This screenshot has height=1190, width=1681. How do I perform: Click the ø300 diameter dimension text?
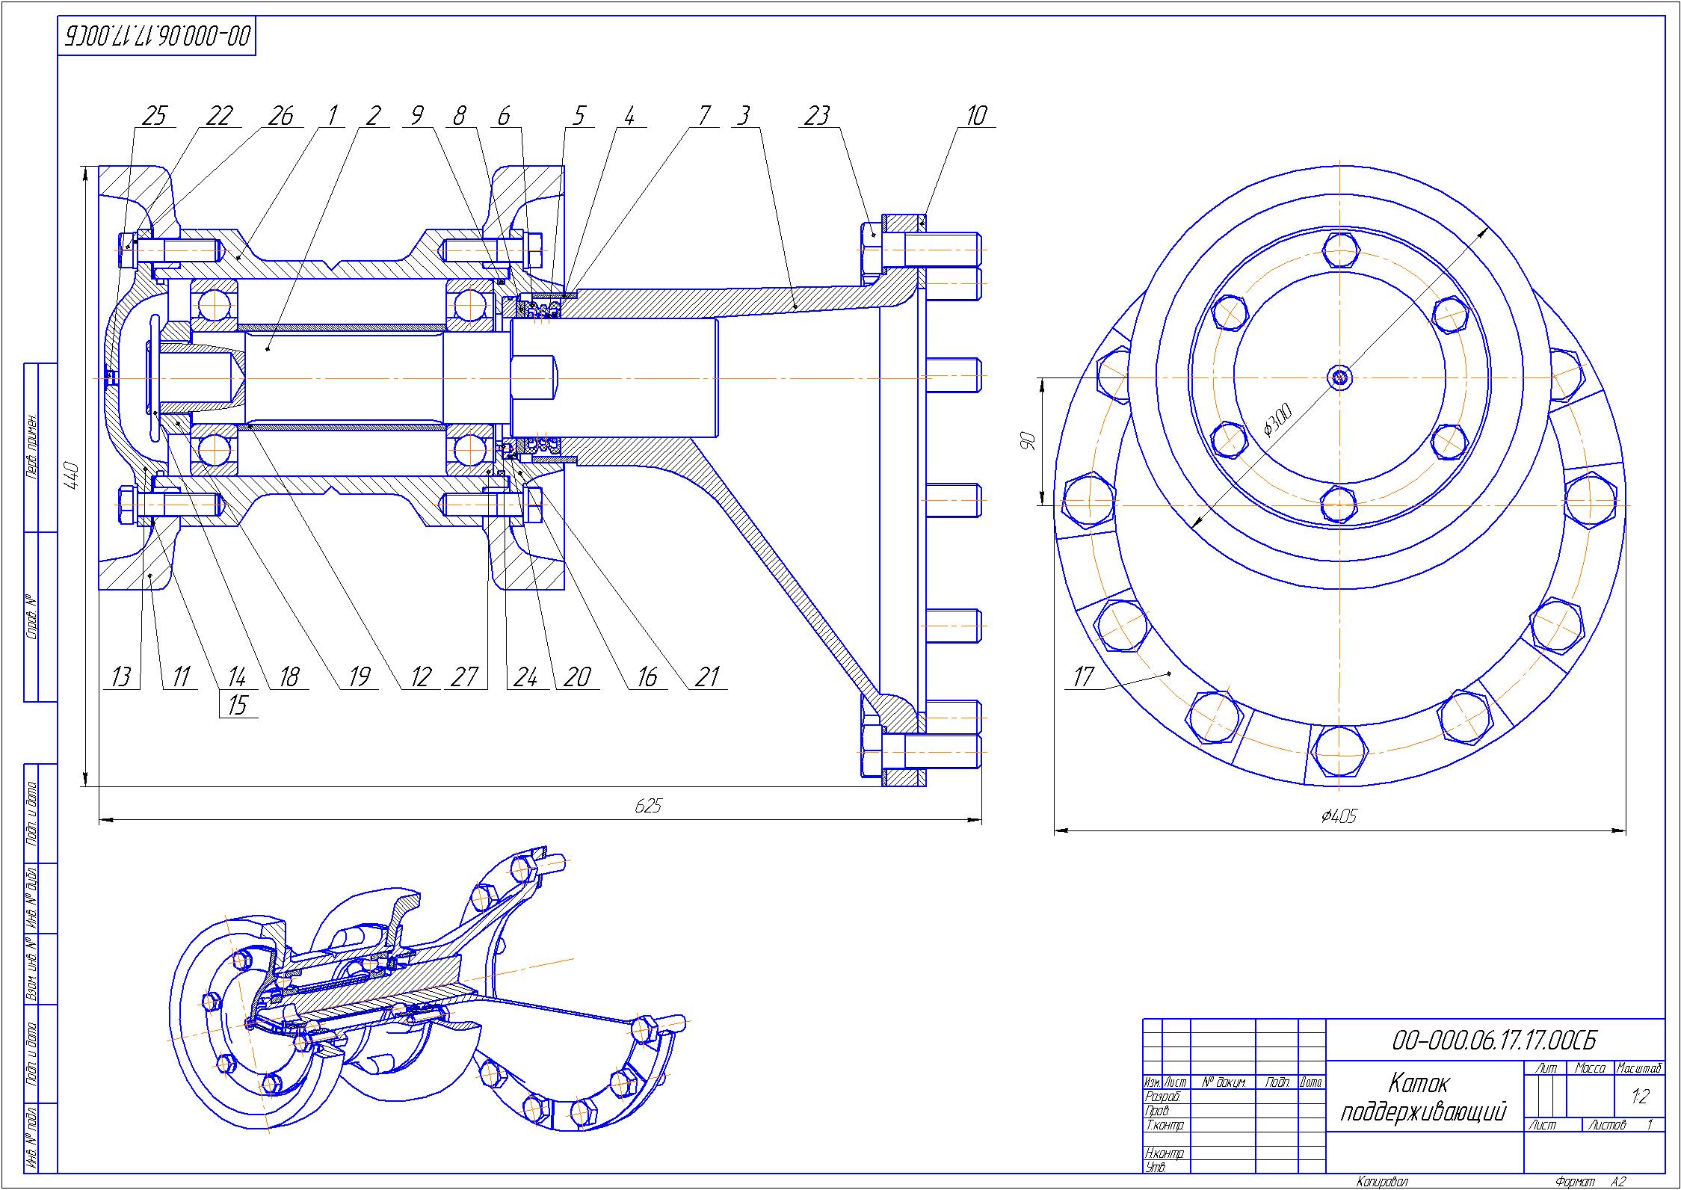coord(1277,419)
